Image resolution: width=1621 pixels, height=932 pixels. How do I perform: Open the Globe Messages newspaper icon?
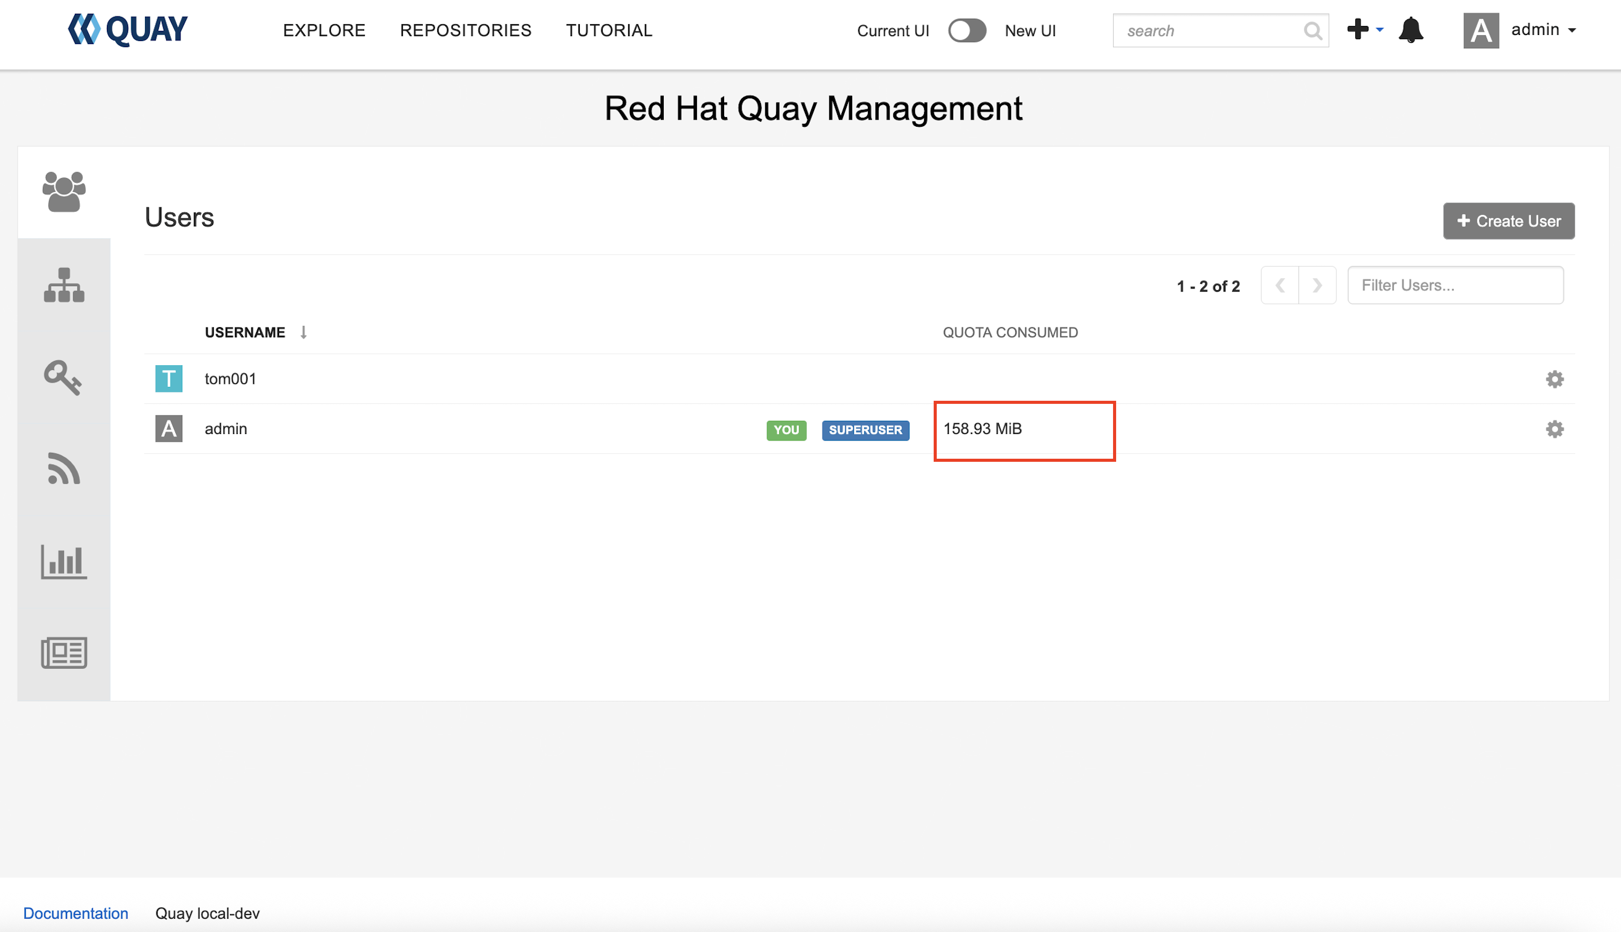[63, 653]
